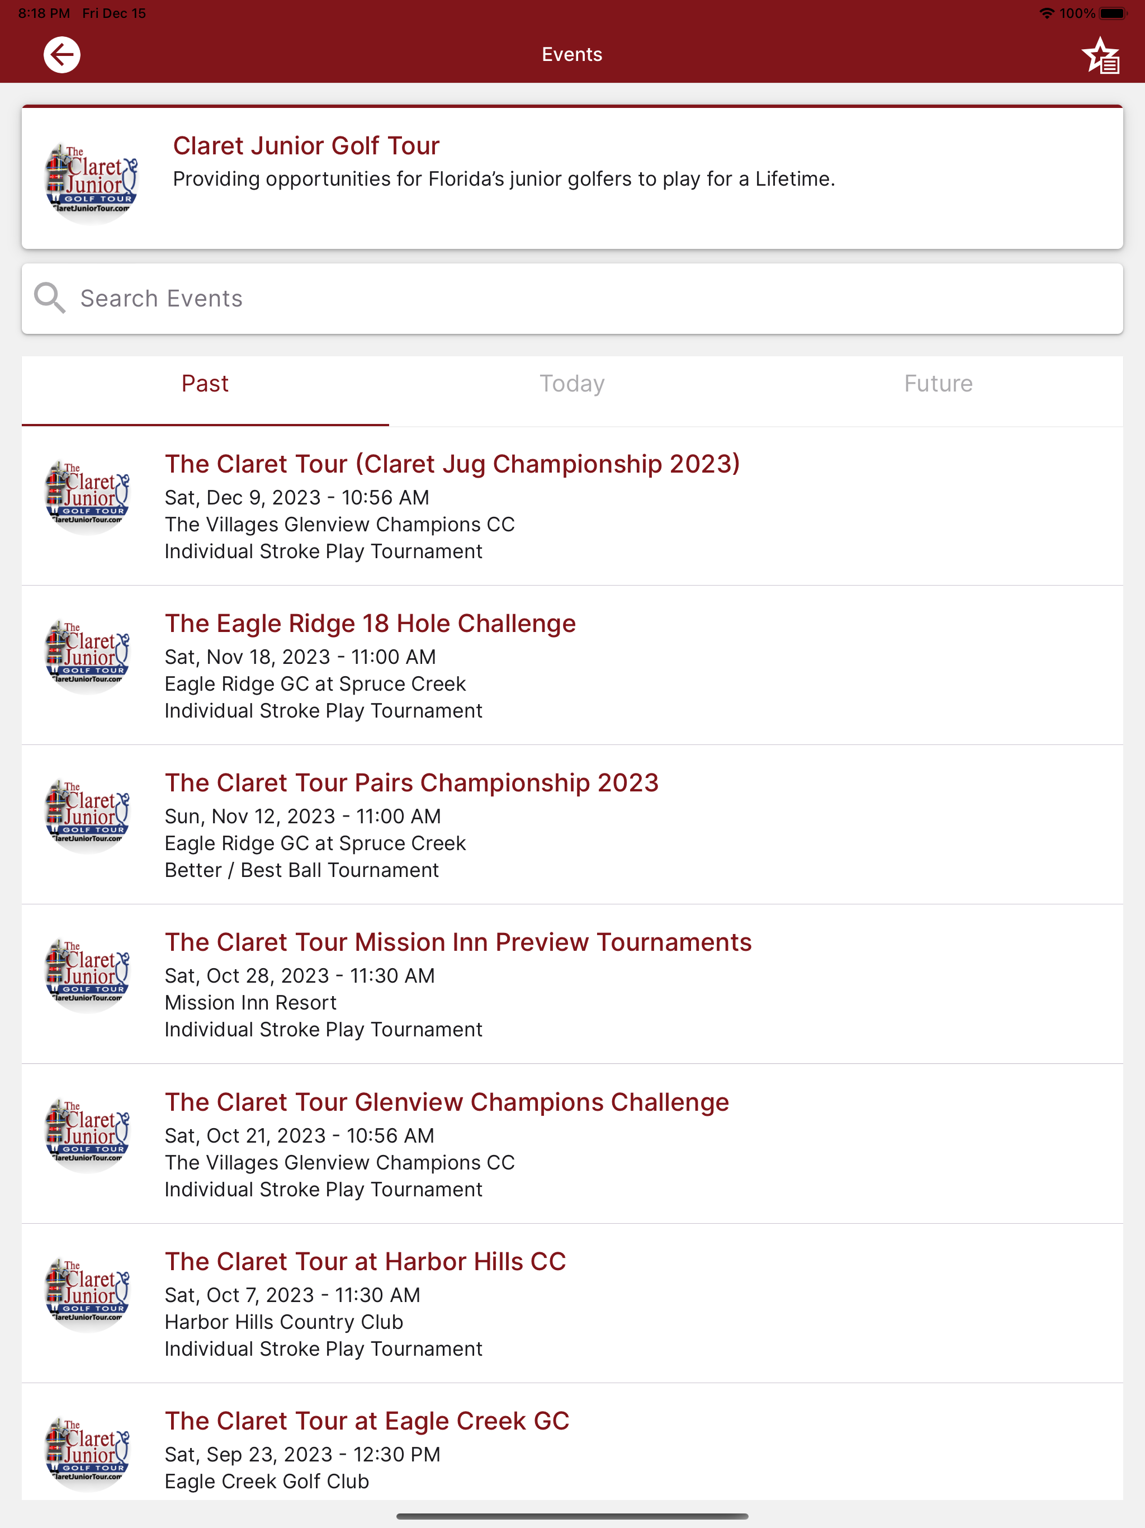
Task: Tap the back arrow button
Action: (61, 55)
